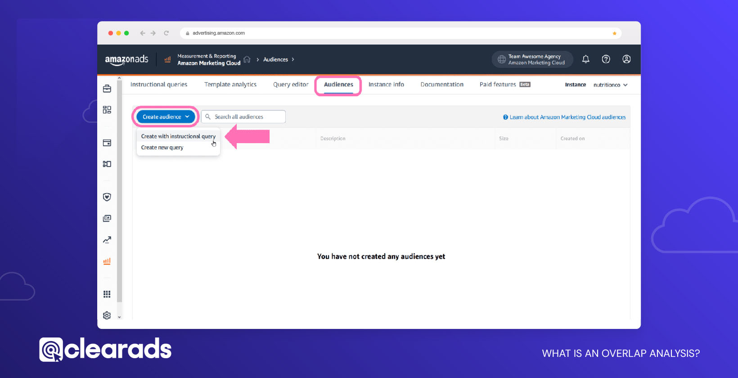The width and height of the screenshot is (738, 378).
Task: Expand chevron after Audiences breadcrumb
Action: click(293, 59)
